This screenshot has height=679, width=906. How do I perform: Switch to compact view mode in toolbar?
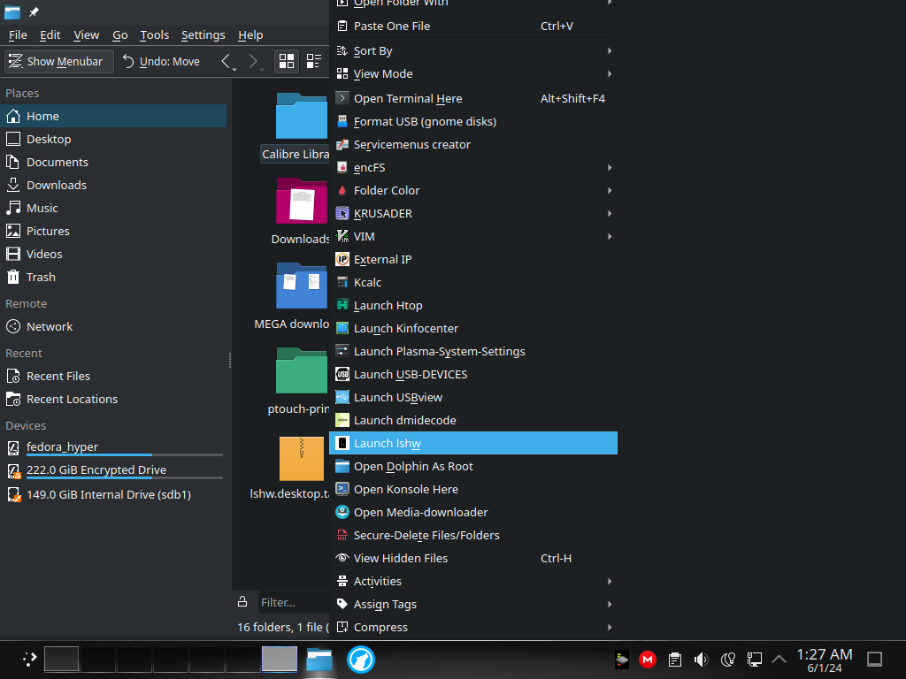(x=314, y=61)
